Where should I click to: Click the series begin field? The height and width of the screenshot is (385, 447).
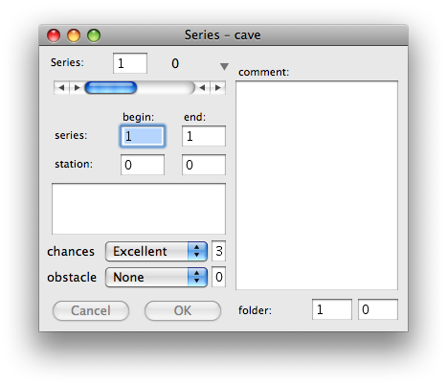tap(143, 136)
